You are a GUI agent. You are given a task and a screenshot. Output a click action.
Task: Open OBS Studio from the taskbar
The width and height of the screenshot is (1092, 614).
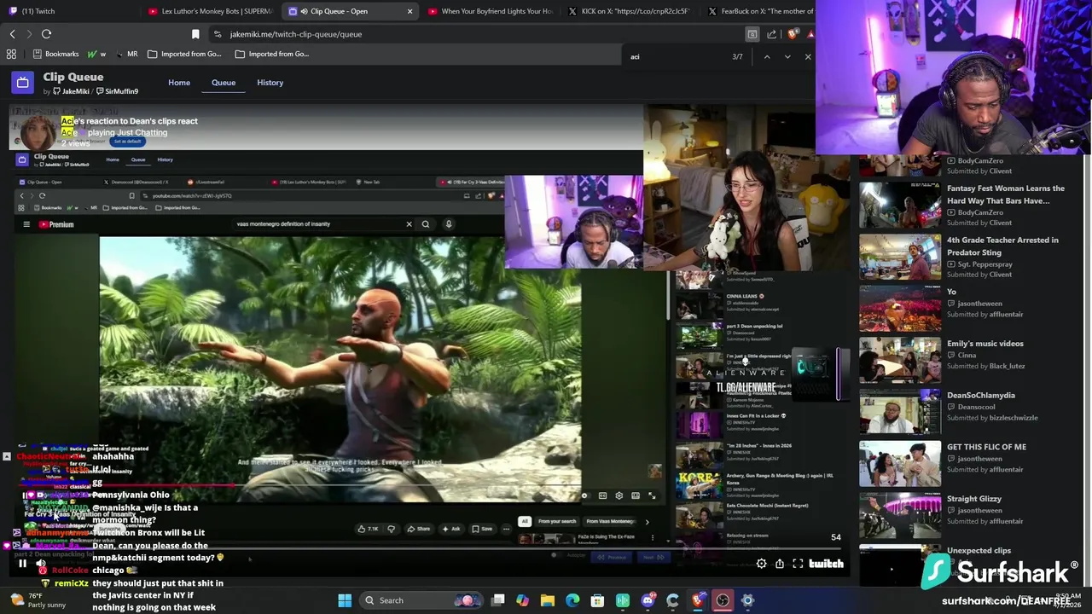723,600
